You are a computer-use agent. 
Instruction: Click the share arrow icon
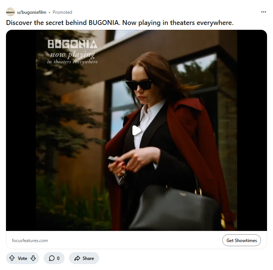tap(77, 258)
